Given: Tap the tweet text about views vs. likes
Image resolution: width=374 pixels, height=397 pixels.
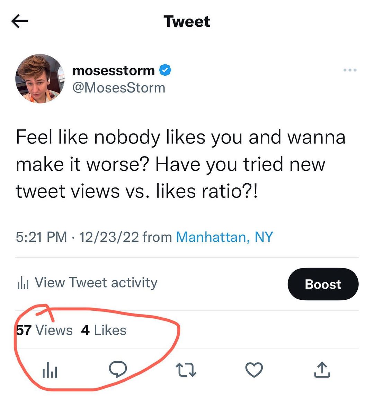Looking at the screenshot, I should tap(180, 164).
